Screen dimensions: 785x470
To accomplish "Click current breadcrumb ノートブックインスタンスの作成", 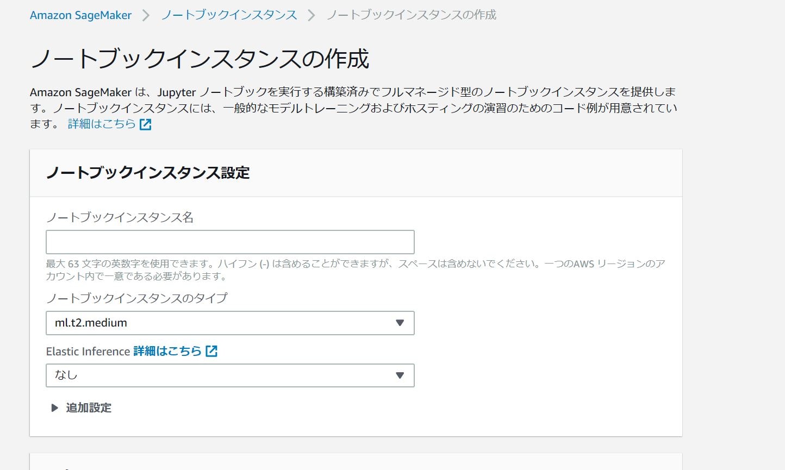I will click(412, 15).
